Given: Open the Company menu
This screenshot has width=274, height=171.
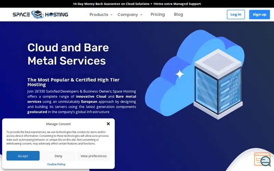Looking at the screenshot, I should pyautogui.click(x=128, y=14).
